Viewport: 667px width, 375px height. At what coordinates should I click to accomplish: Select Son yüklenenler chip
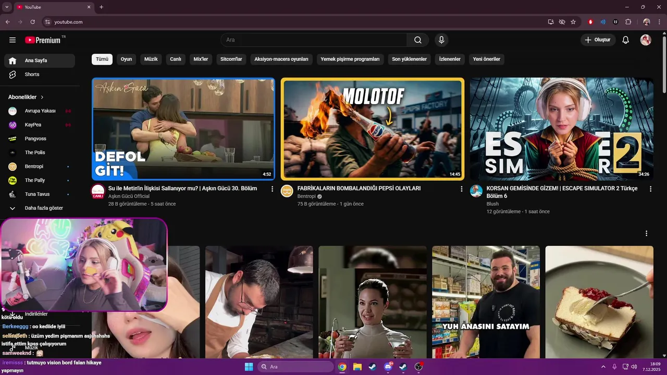(409, 59)
